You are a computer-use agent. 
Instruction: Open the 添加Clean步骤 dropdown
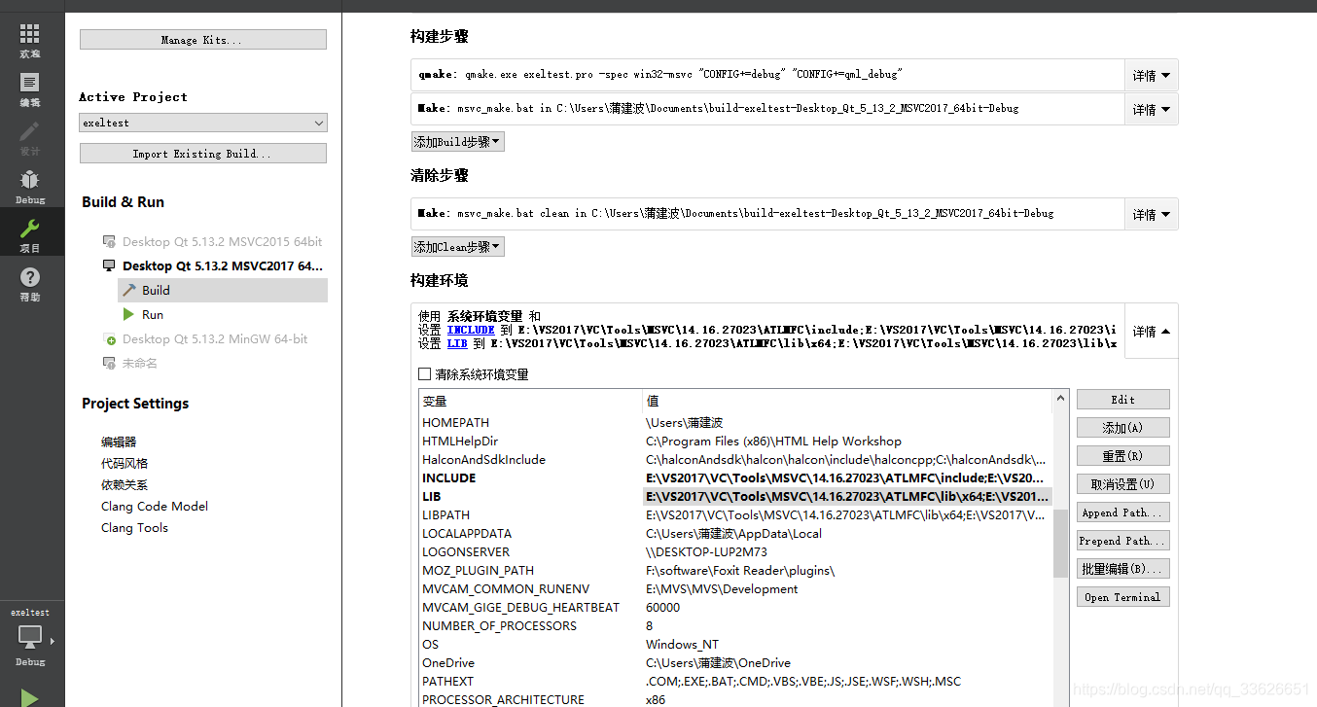point(457,247)
